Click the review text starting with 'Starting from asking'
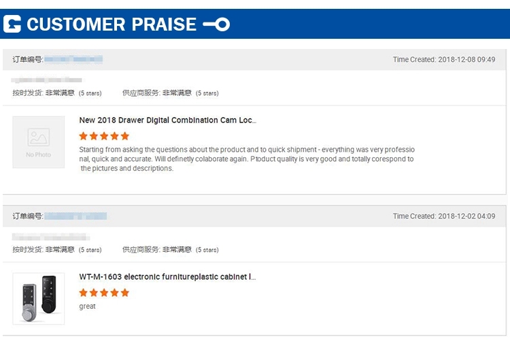The height and width of the screenshot is (347, 510). click(246, 159)
